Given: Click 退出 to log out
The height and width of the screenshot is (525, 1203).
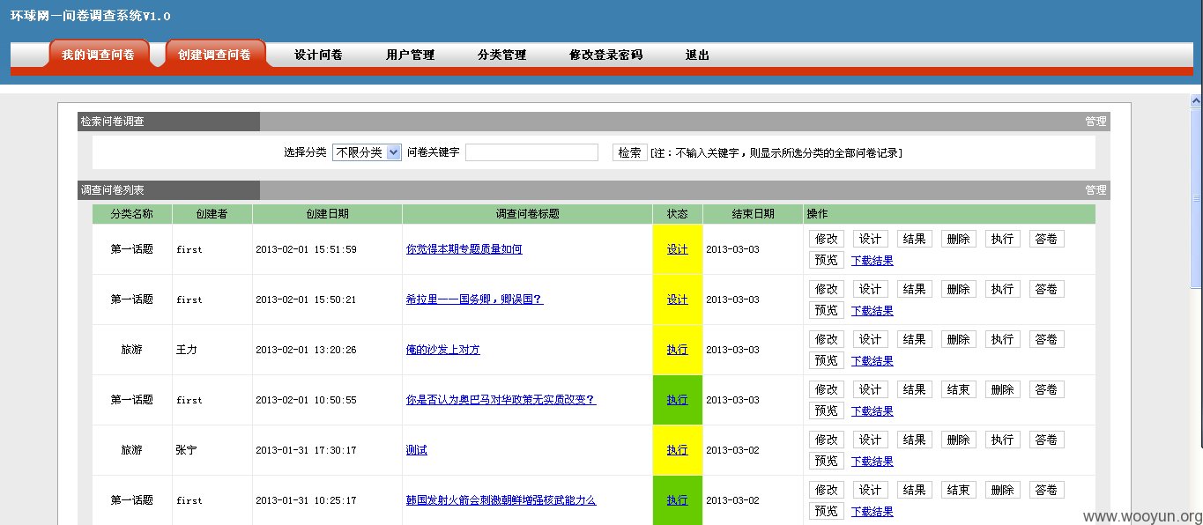Looking at the screenshot, I should pos(697,55).
